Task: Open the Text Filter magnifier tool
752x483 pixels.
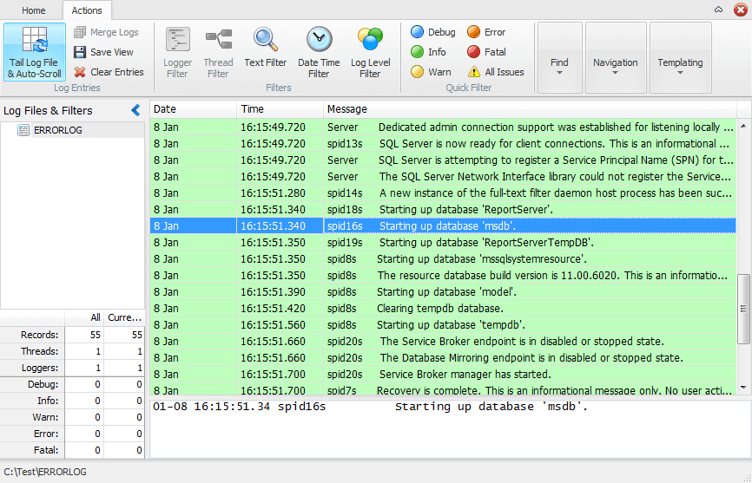Action: (x=265, y=48)
